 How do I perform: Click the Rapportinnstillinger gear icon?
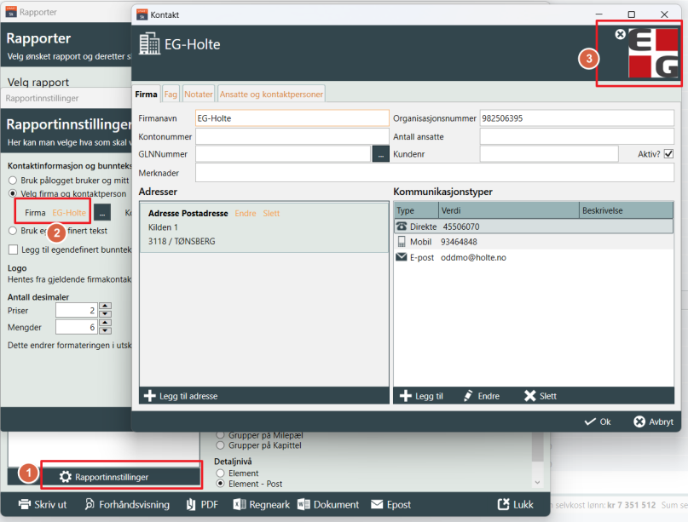[65, 478]
